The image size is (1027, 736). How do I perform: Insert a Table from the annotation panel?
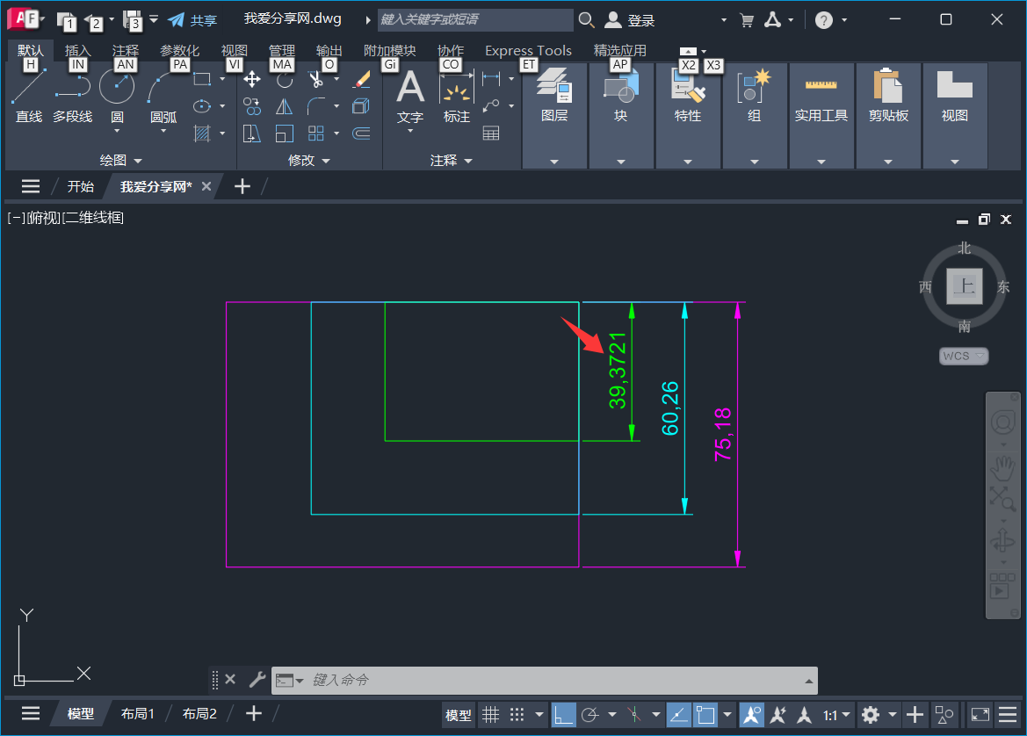pos(490,133)
